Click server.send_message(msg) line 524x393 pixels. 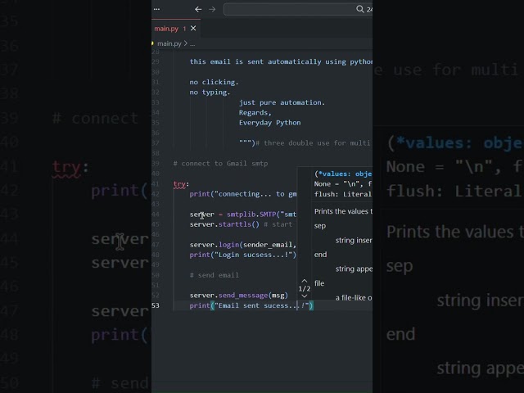238,296
